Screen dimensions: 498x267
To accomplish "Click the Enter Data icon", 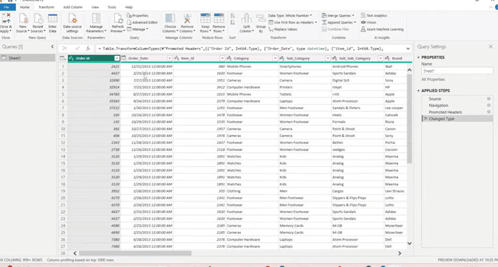I will coord(53,18).
